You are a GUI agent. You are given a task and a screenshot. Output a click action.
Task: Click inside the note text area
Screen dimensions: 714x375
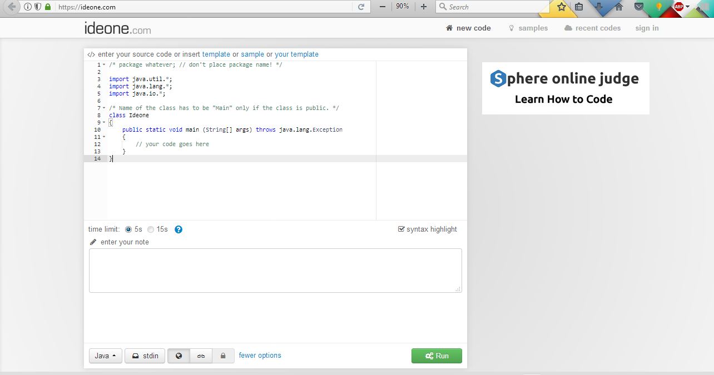(275, 271)
